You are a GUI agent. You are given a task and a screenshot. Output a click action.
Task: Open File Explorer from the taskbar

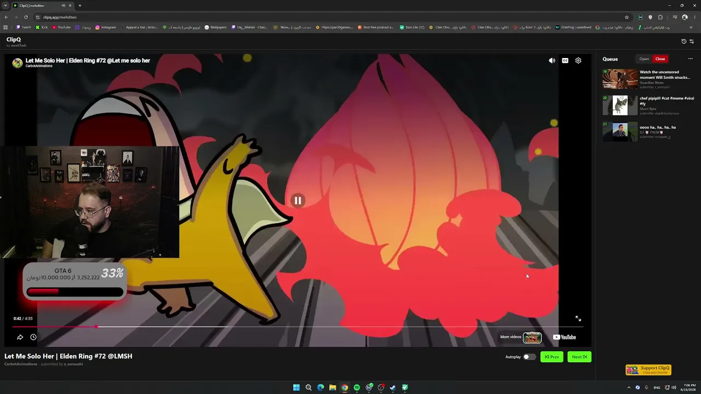[332, 387]
